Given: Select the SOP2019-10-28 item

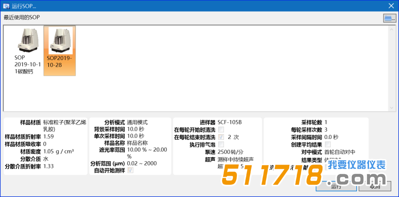Looking at the screenshot, I should [x=59, y=51].
